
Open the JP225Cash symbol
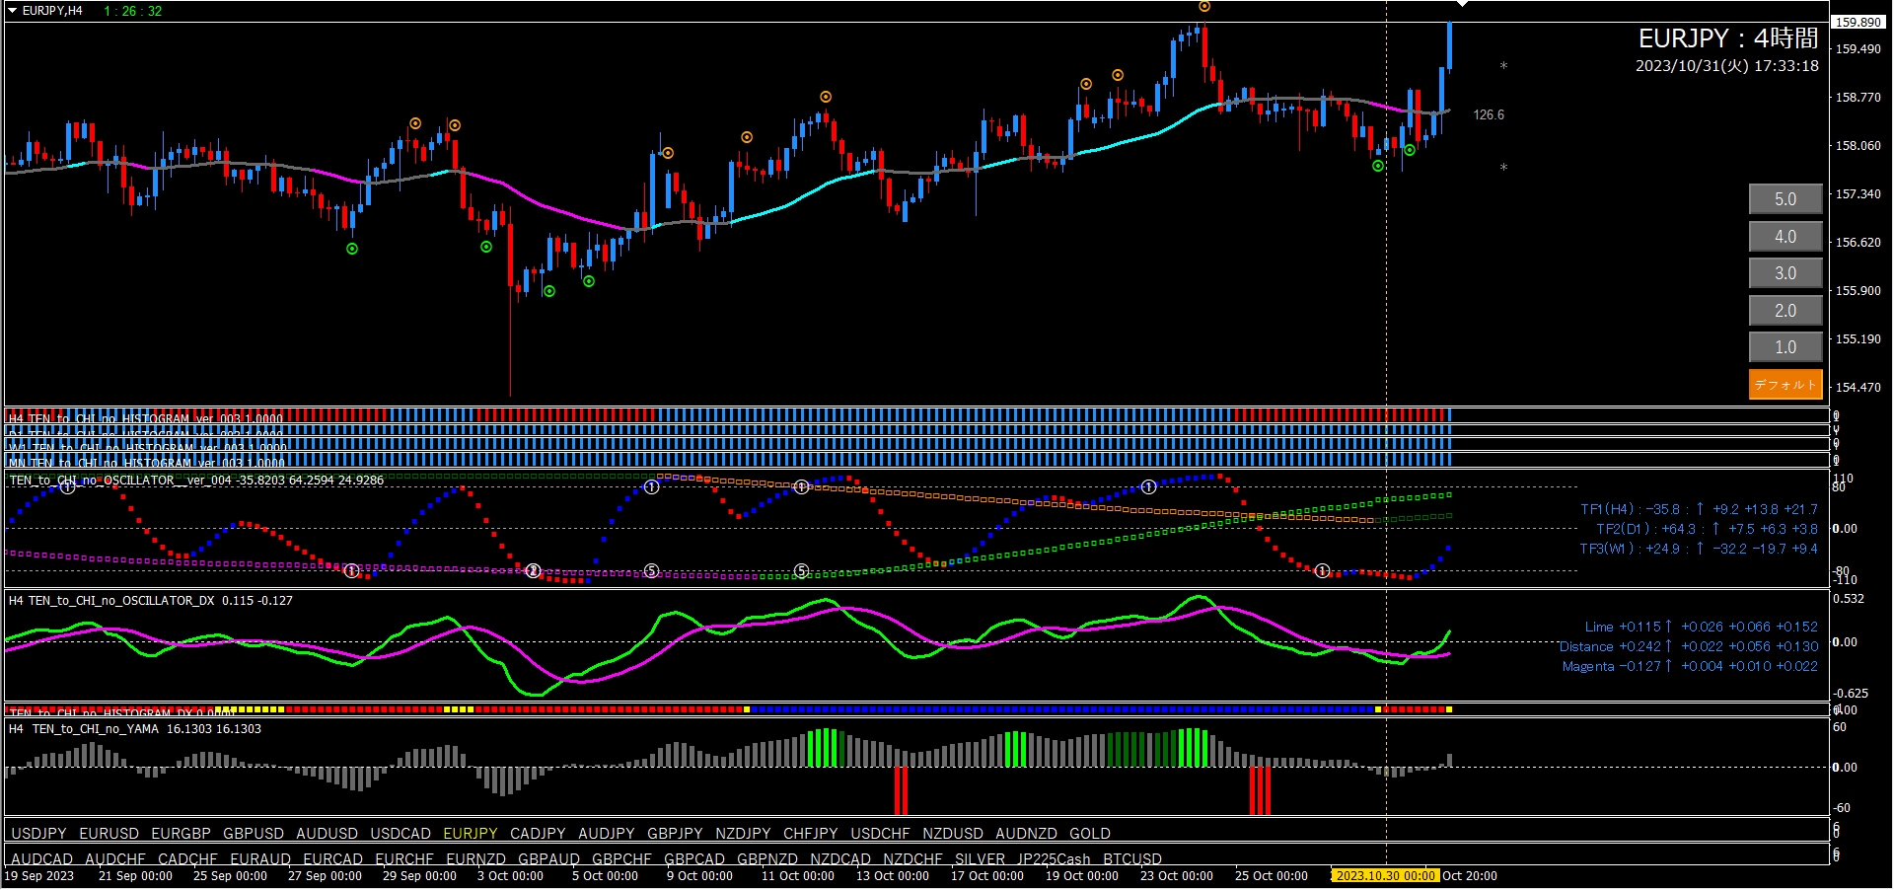(1054, 859)
